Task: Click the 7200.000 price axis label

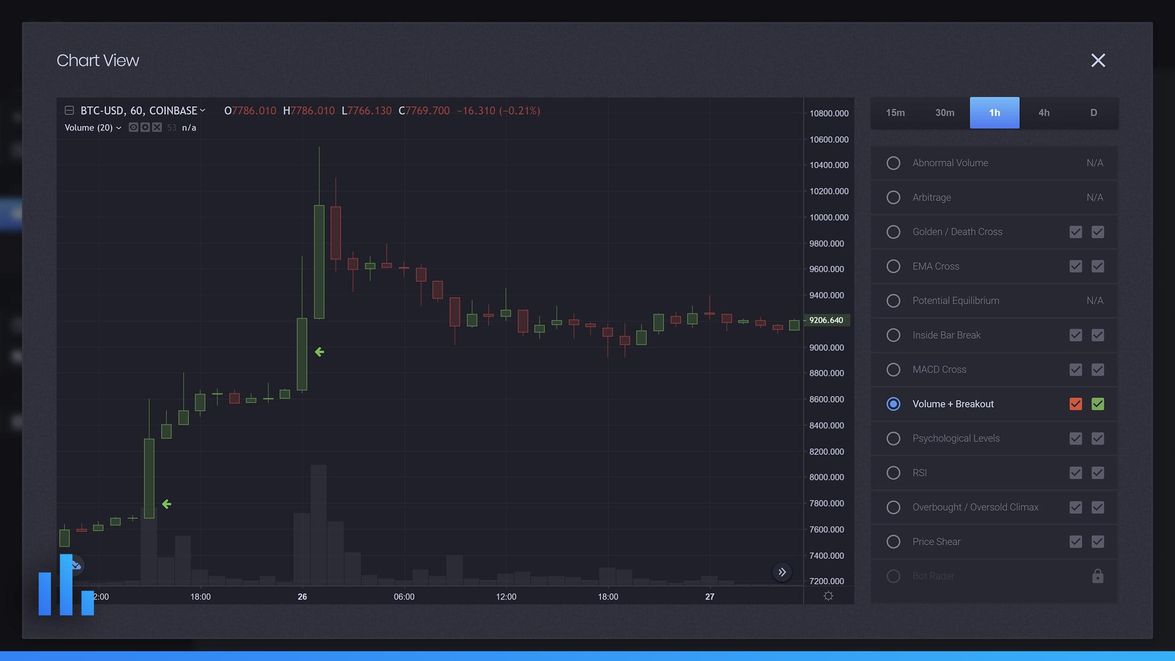Action: (826, 581)
